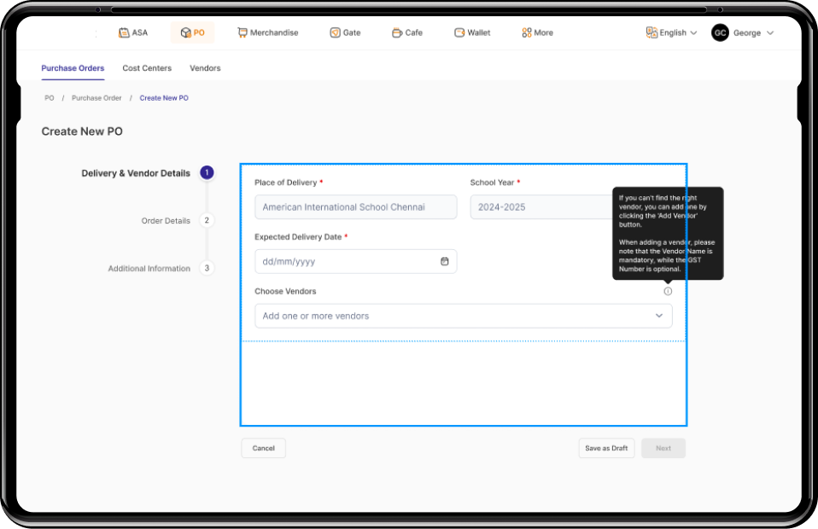Open the Gate module icon
The width and height of the screenshot is (818, 529).
(333, 32)
